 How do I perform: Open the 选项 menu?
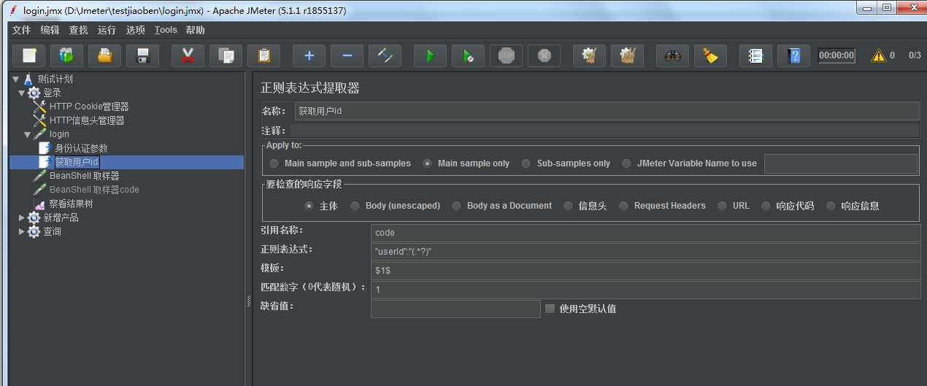(x=136, y=30)
